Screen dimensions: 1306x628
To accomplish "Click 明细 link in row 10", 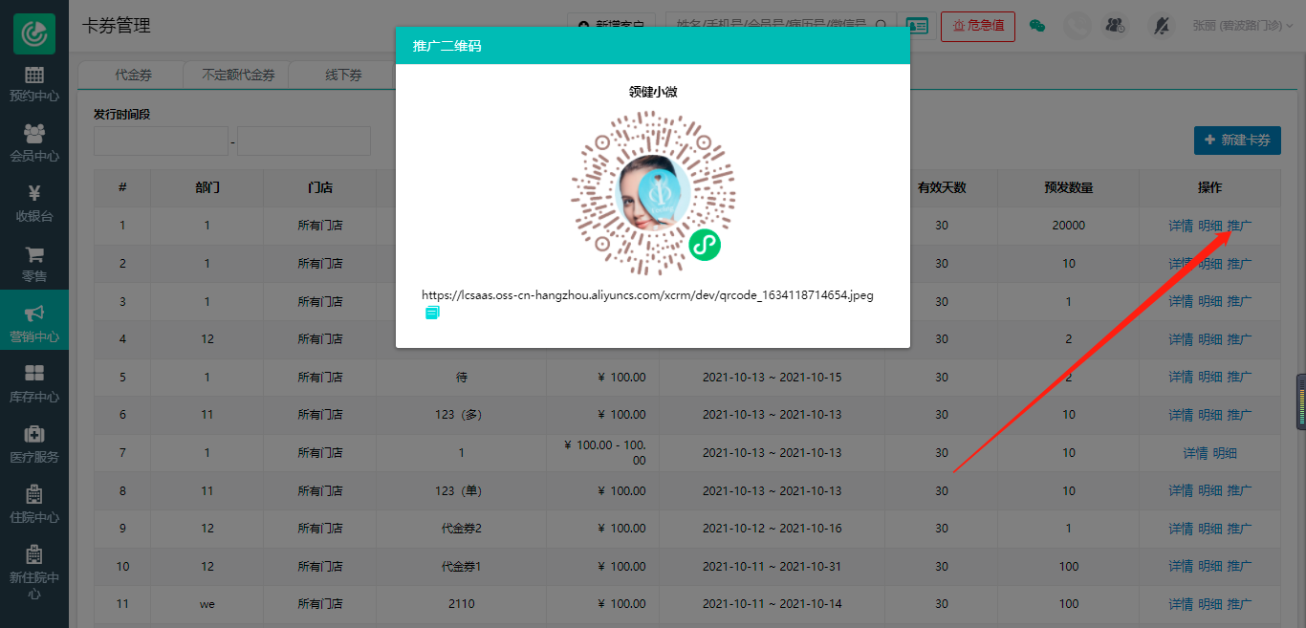I will 1210,566.
